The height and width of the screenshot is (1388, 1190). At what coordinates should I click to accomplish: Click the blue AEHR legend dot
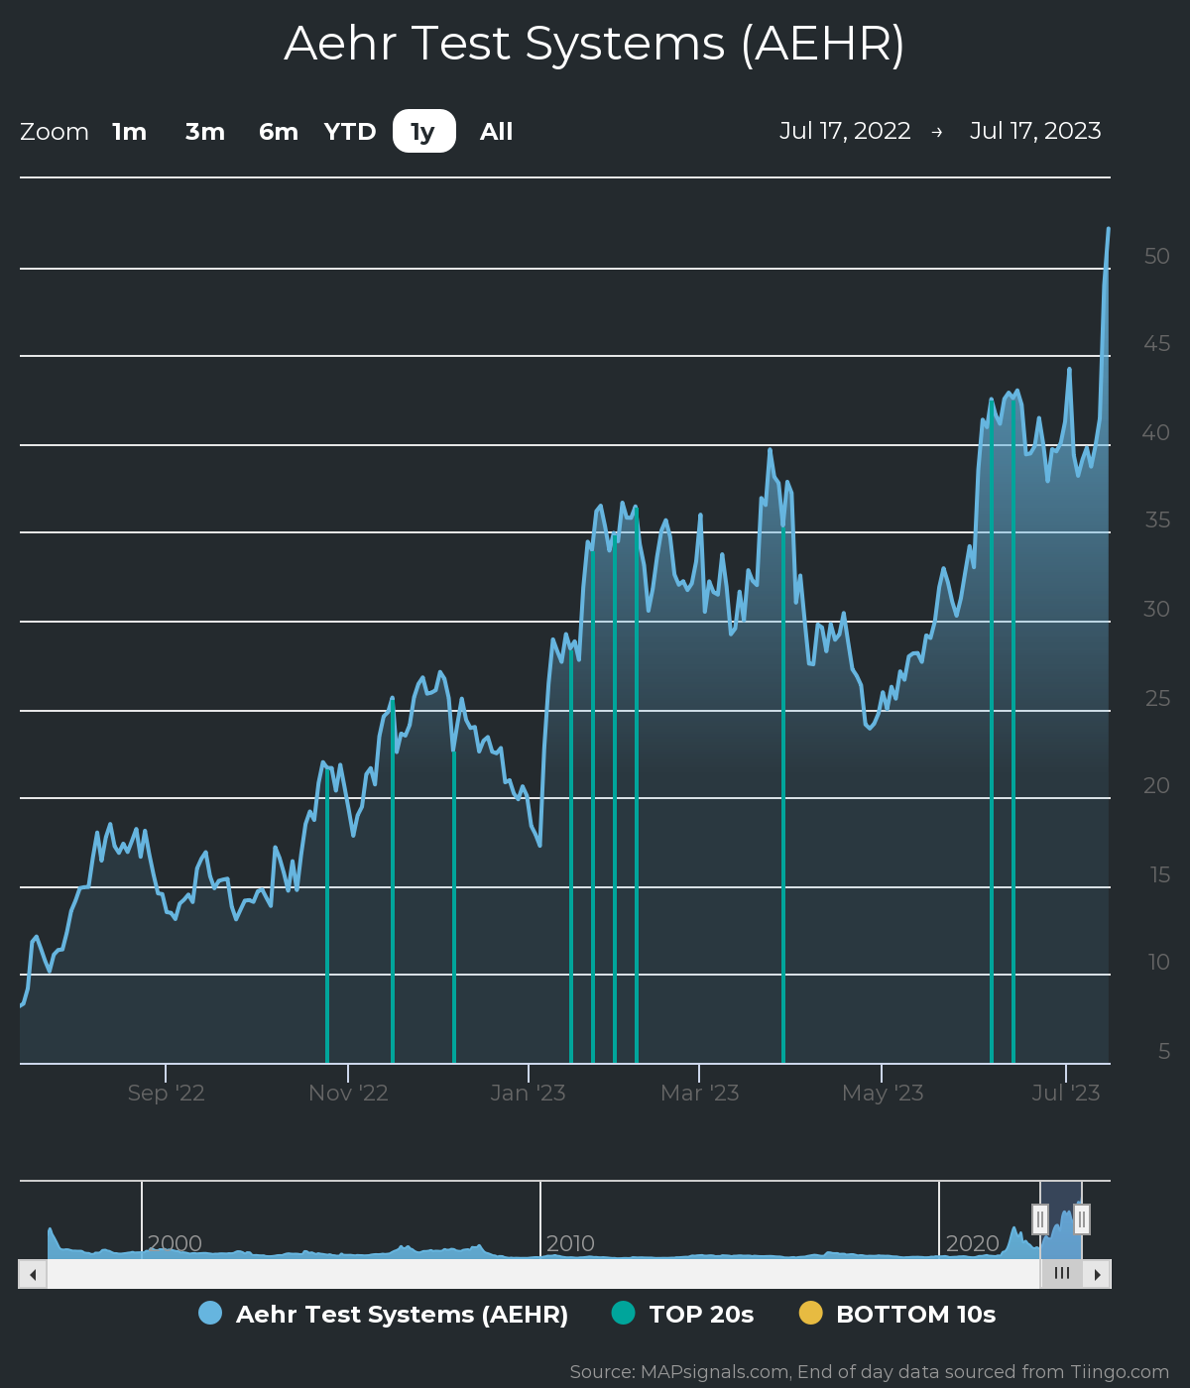210,1313
